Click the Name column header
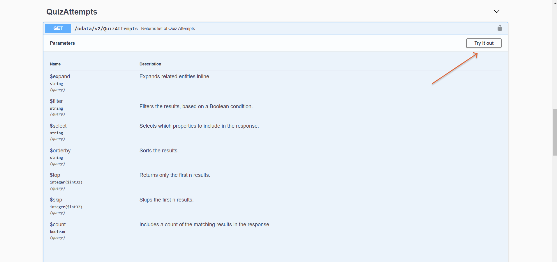This screenshot has height=262, width=557. point(55,64)
